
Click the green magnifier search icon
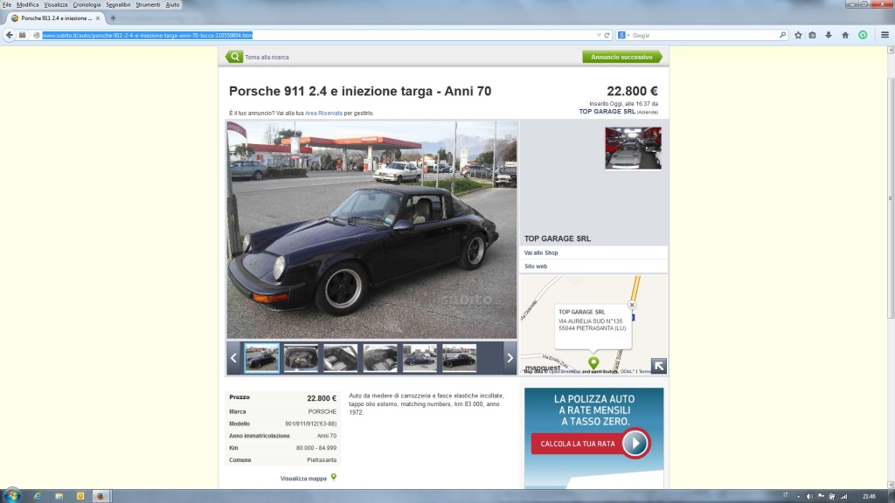tap(234, 57)
